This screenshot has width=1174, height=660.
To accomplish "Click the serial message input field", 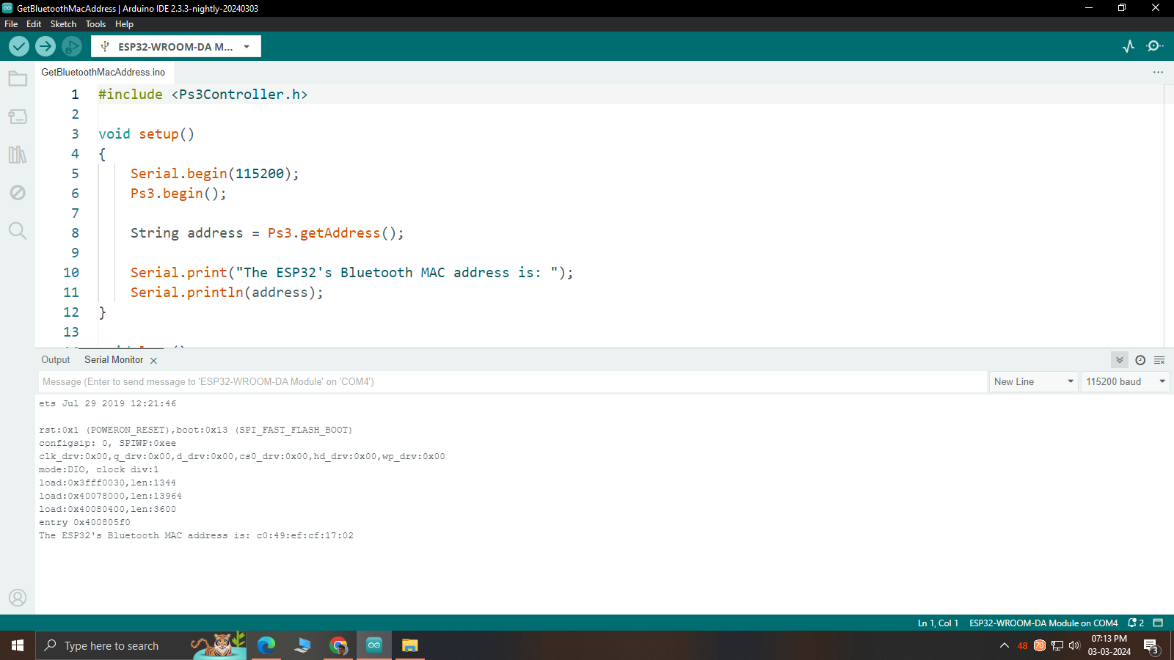I will (x=512, y=381).
